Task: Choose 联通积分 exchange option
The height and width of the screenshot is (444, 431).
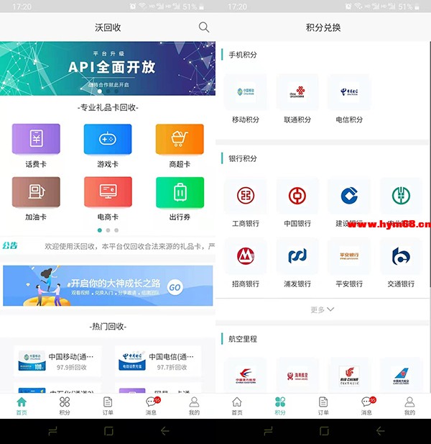Action: coord(297,99)
